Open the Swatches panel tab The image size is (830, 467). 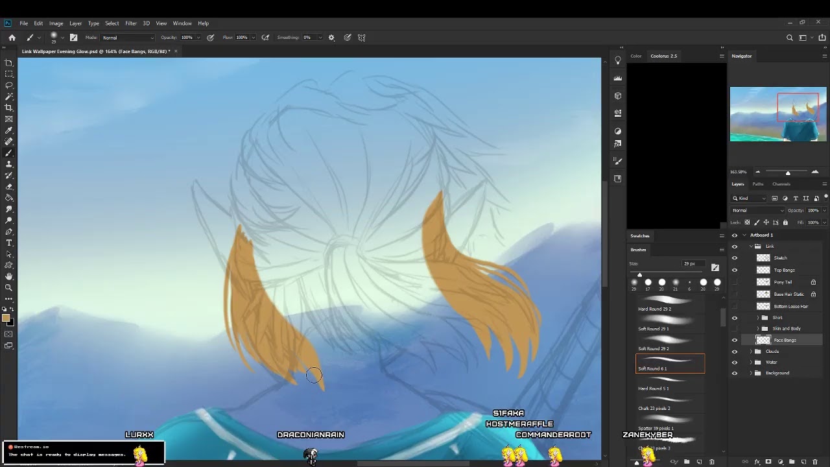(x=640, y=236)
